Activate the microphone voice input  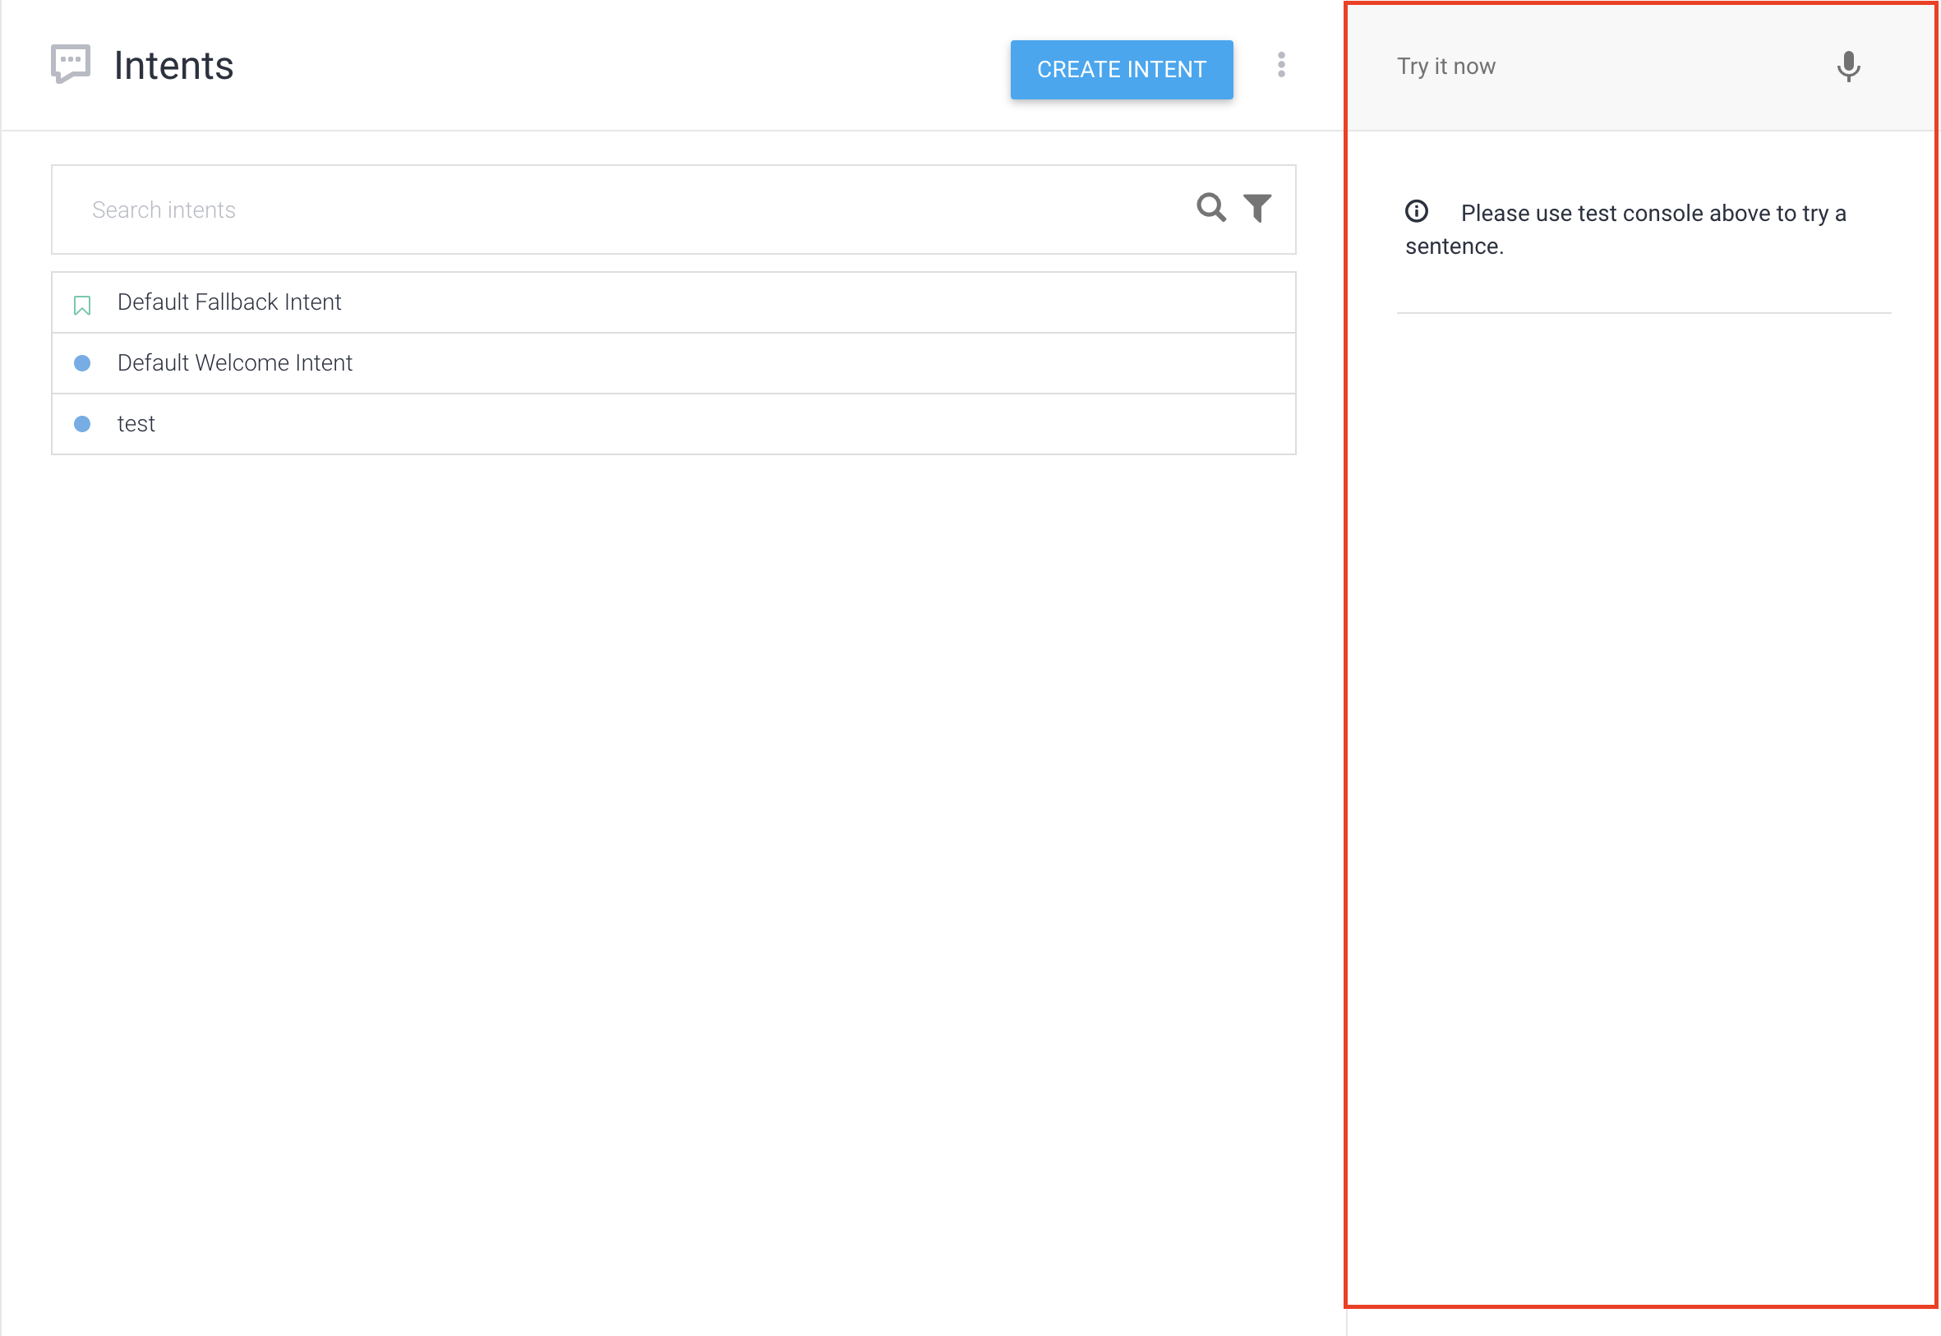click(1848, 67)
